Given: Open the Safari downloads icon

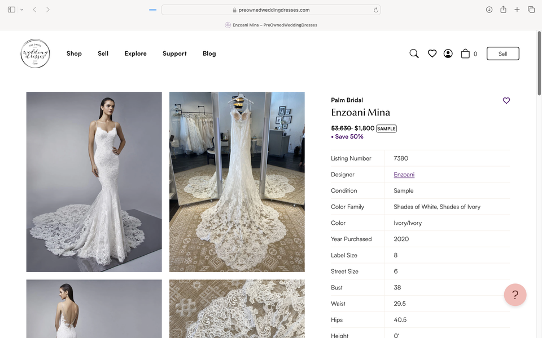Looking at the screenshot, I should click(489, 10).
